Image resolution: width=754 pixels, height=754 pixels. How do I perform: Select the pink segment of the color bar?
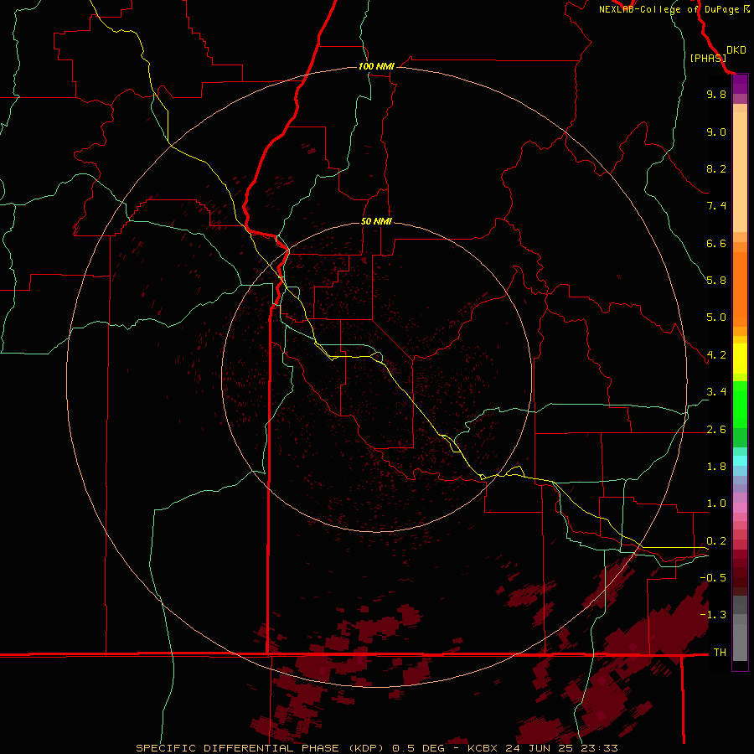(740, 508)
